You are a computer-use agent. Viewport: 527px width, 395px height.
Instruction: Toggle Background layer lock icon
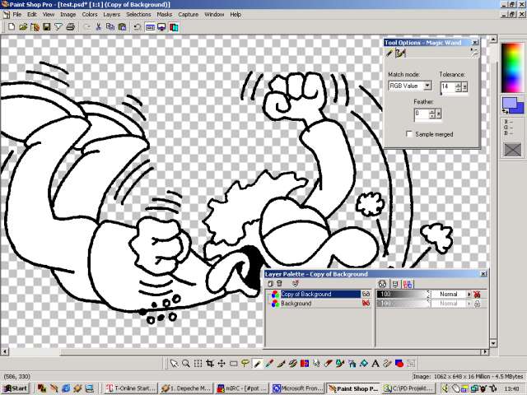(x=477, y=304)
